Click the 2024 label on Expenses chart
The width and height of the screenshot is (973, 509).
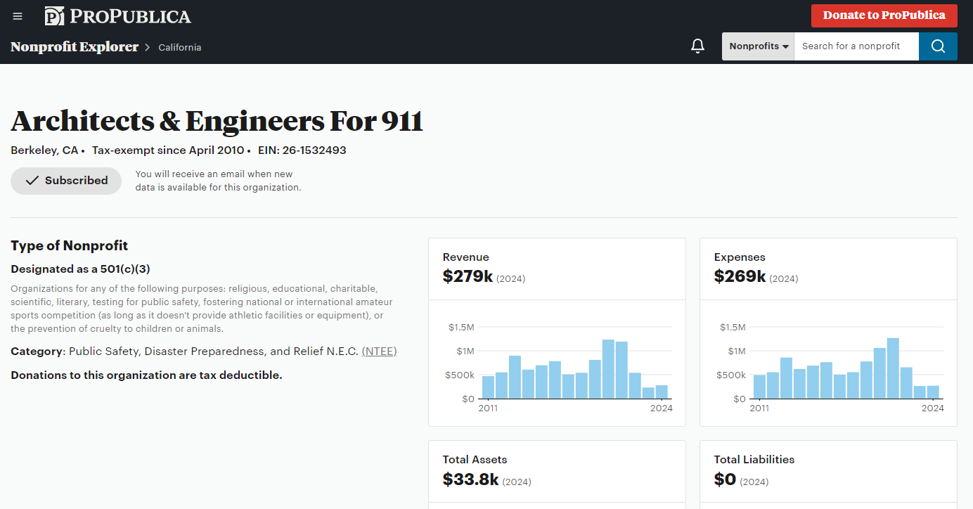pos(933,408)
